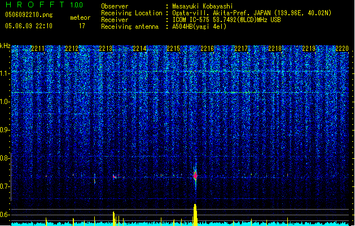This screenshot has height=226, width=355.
Task: Select the filename 0506092210.png
Action: (x=29, y=15)
